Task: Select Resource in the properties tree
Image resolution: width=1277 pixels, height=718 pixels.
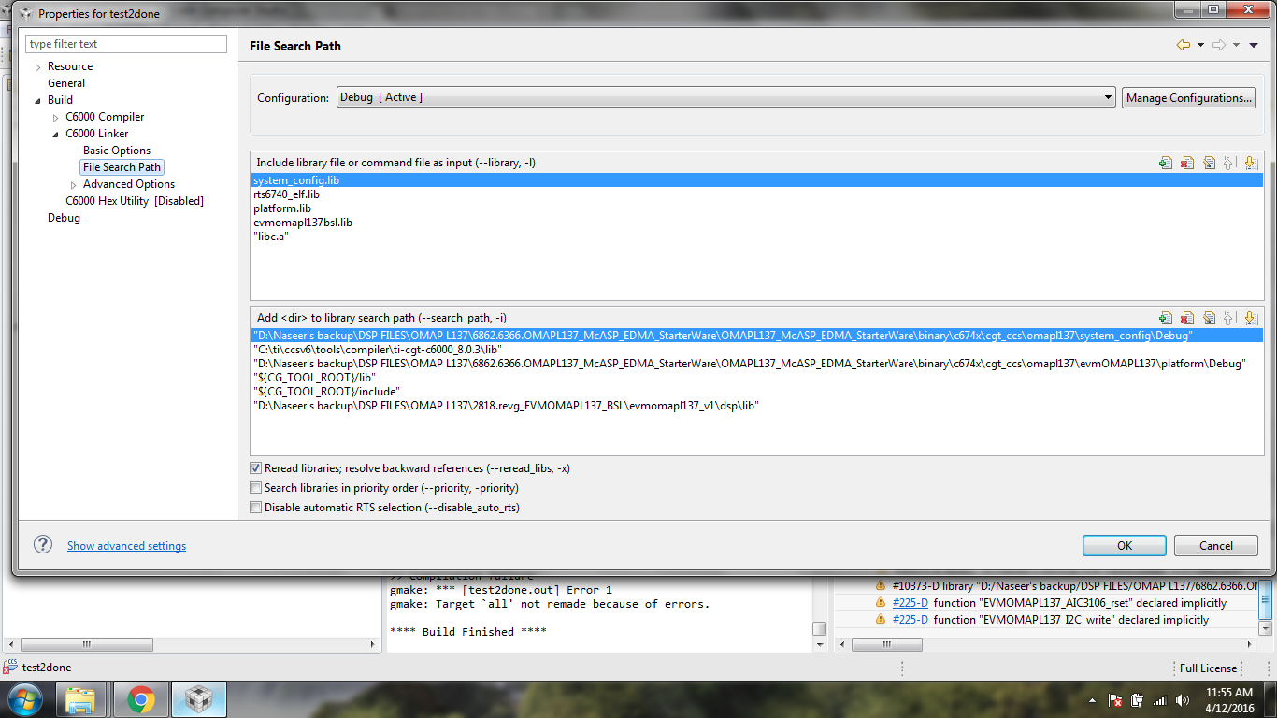Action: coord(70,66)
